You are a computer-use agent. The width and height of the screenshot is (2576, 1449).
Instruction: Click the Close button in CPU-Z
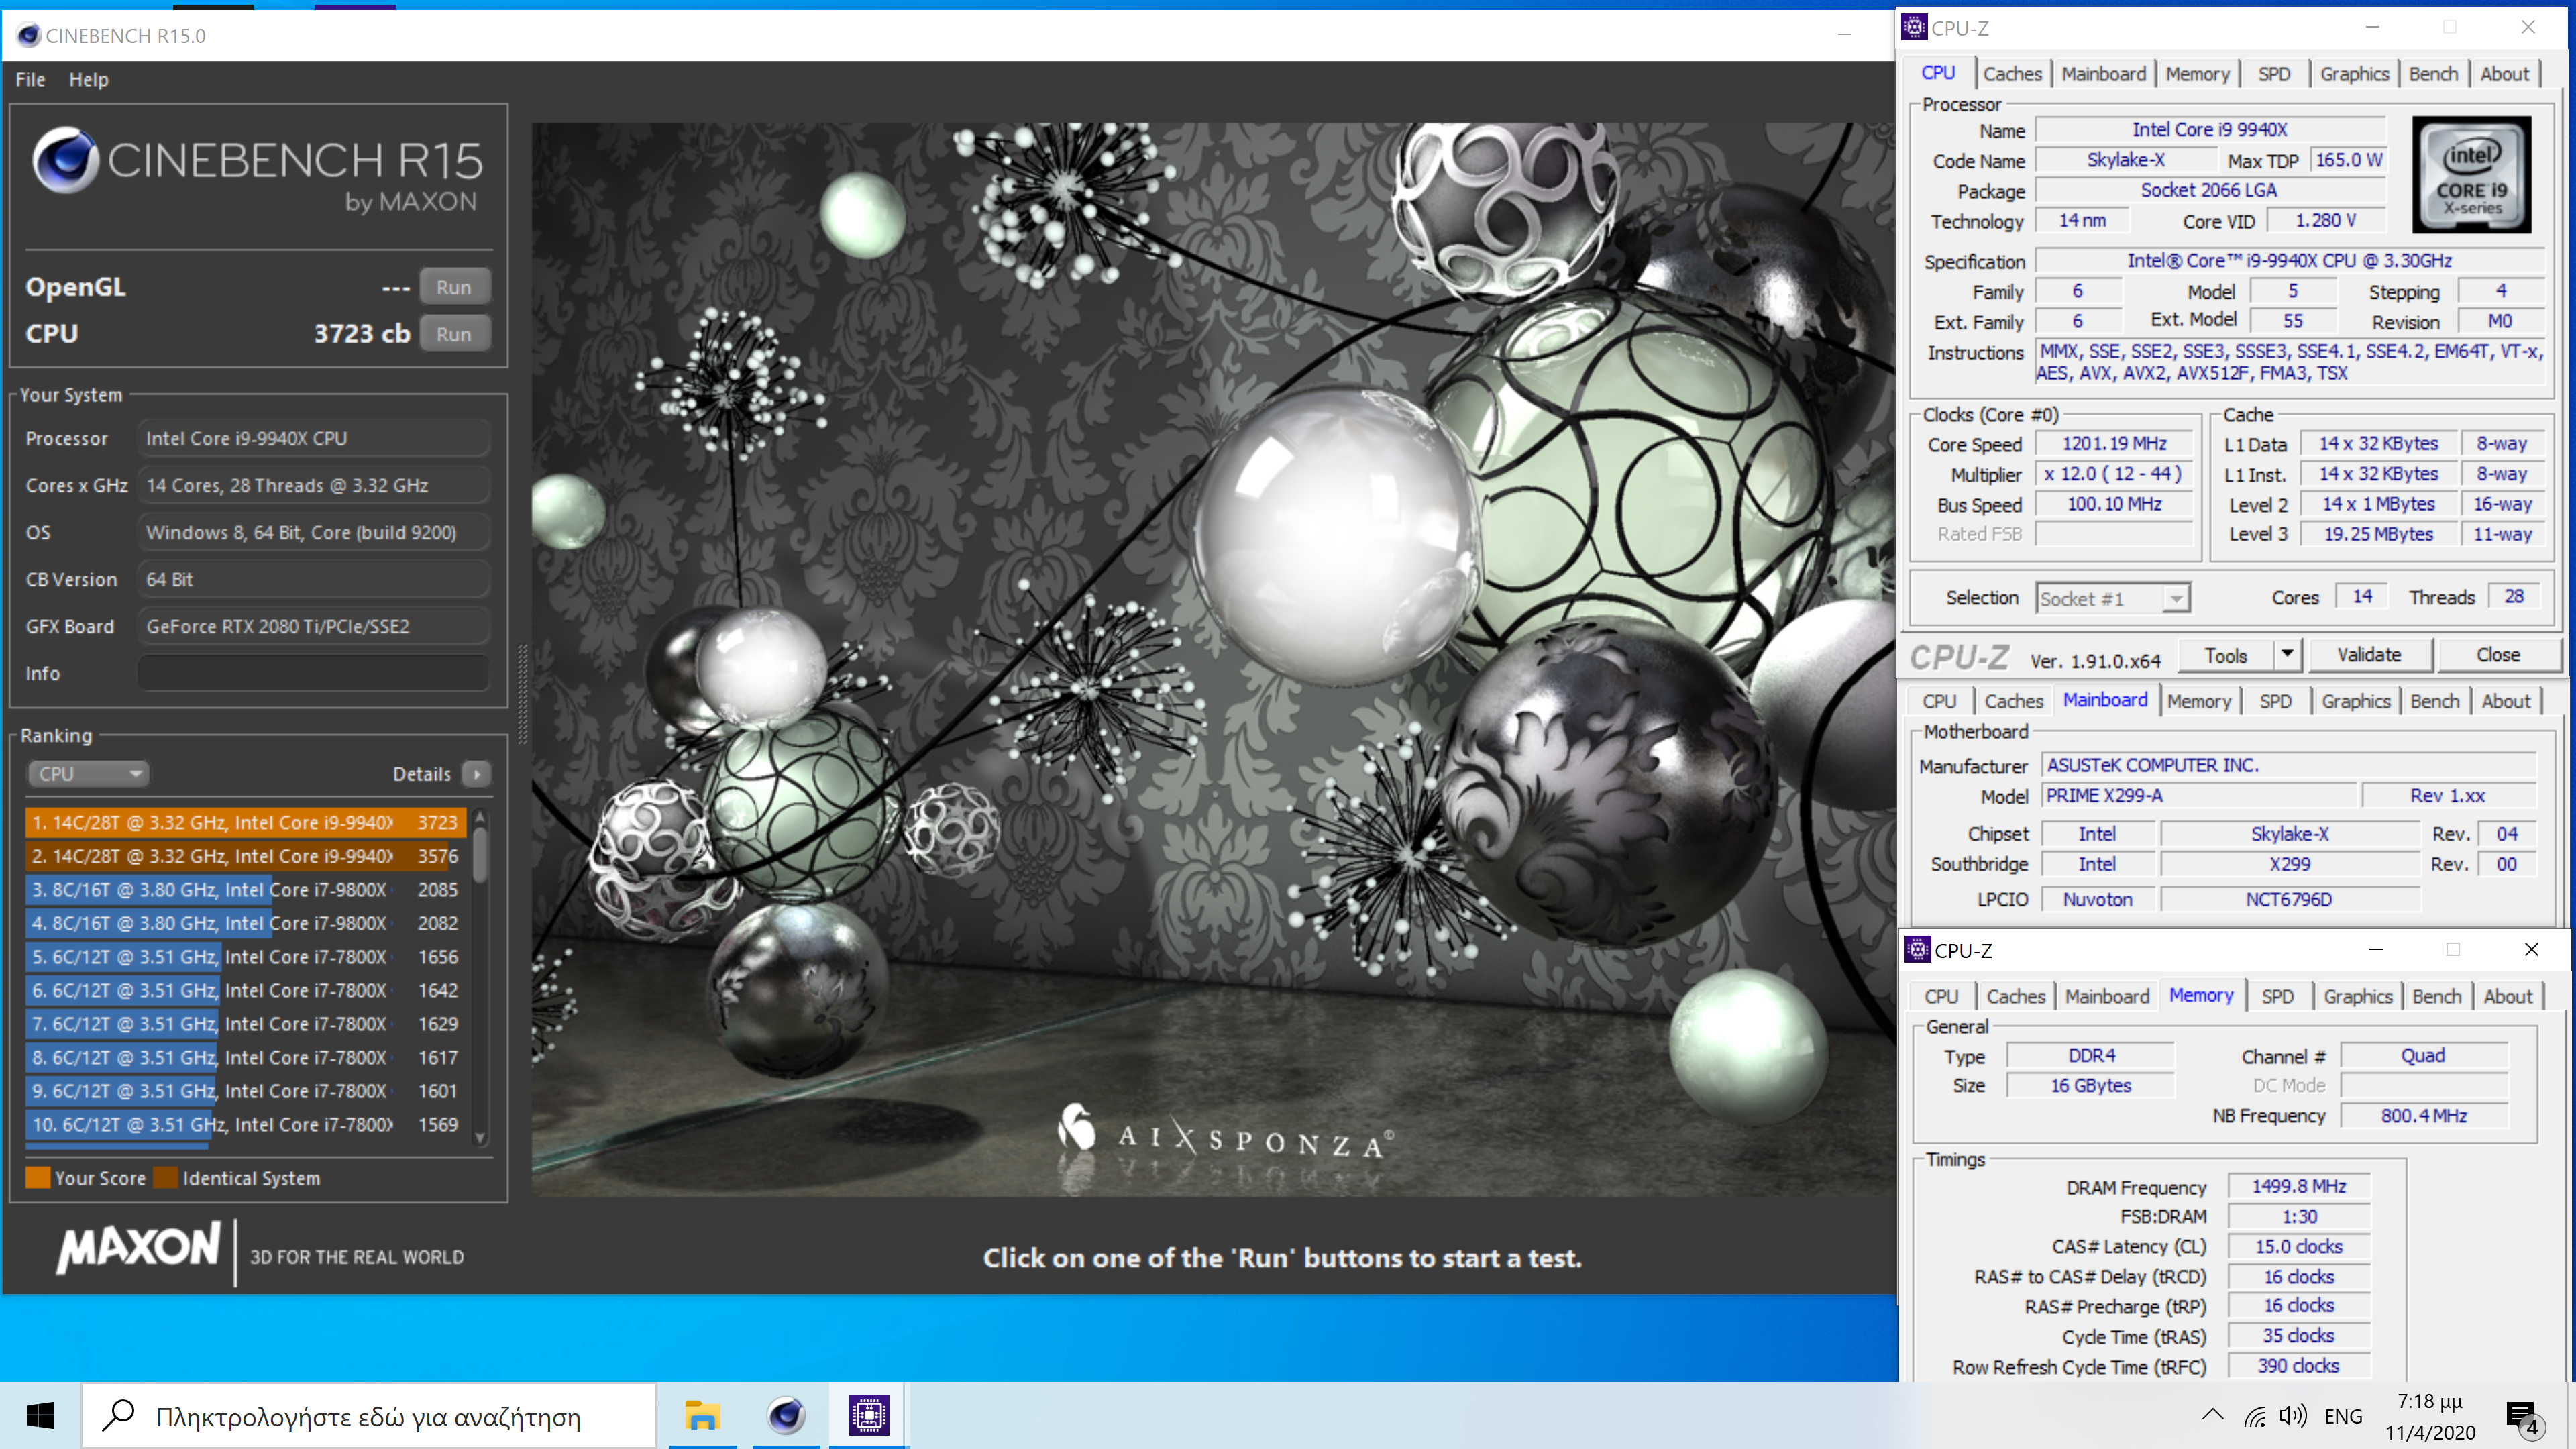pos(2498,655)
